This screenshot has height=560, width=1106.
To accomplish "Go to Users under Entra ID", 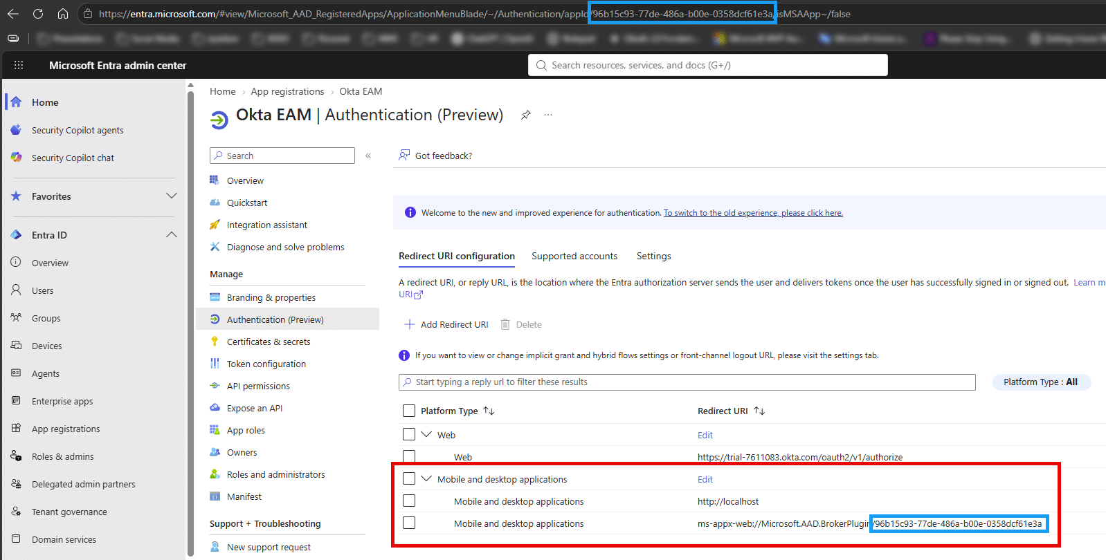I will pos(42,290).
